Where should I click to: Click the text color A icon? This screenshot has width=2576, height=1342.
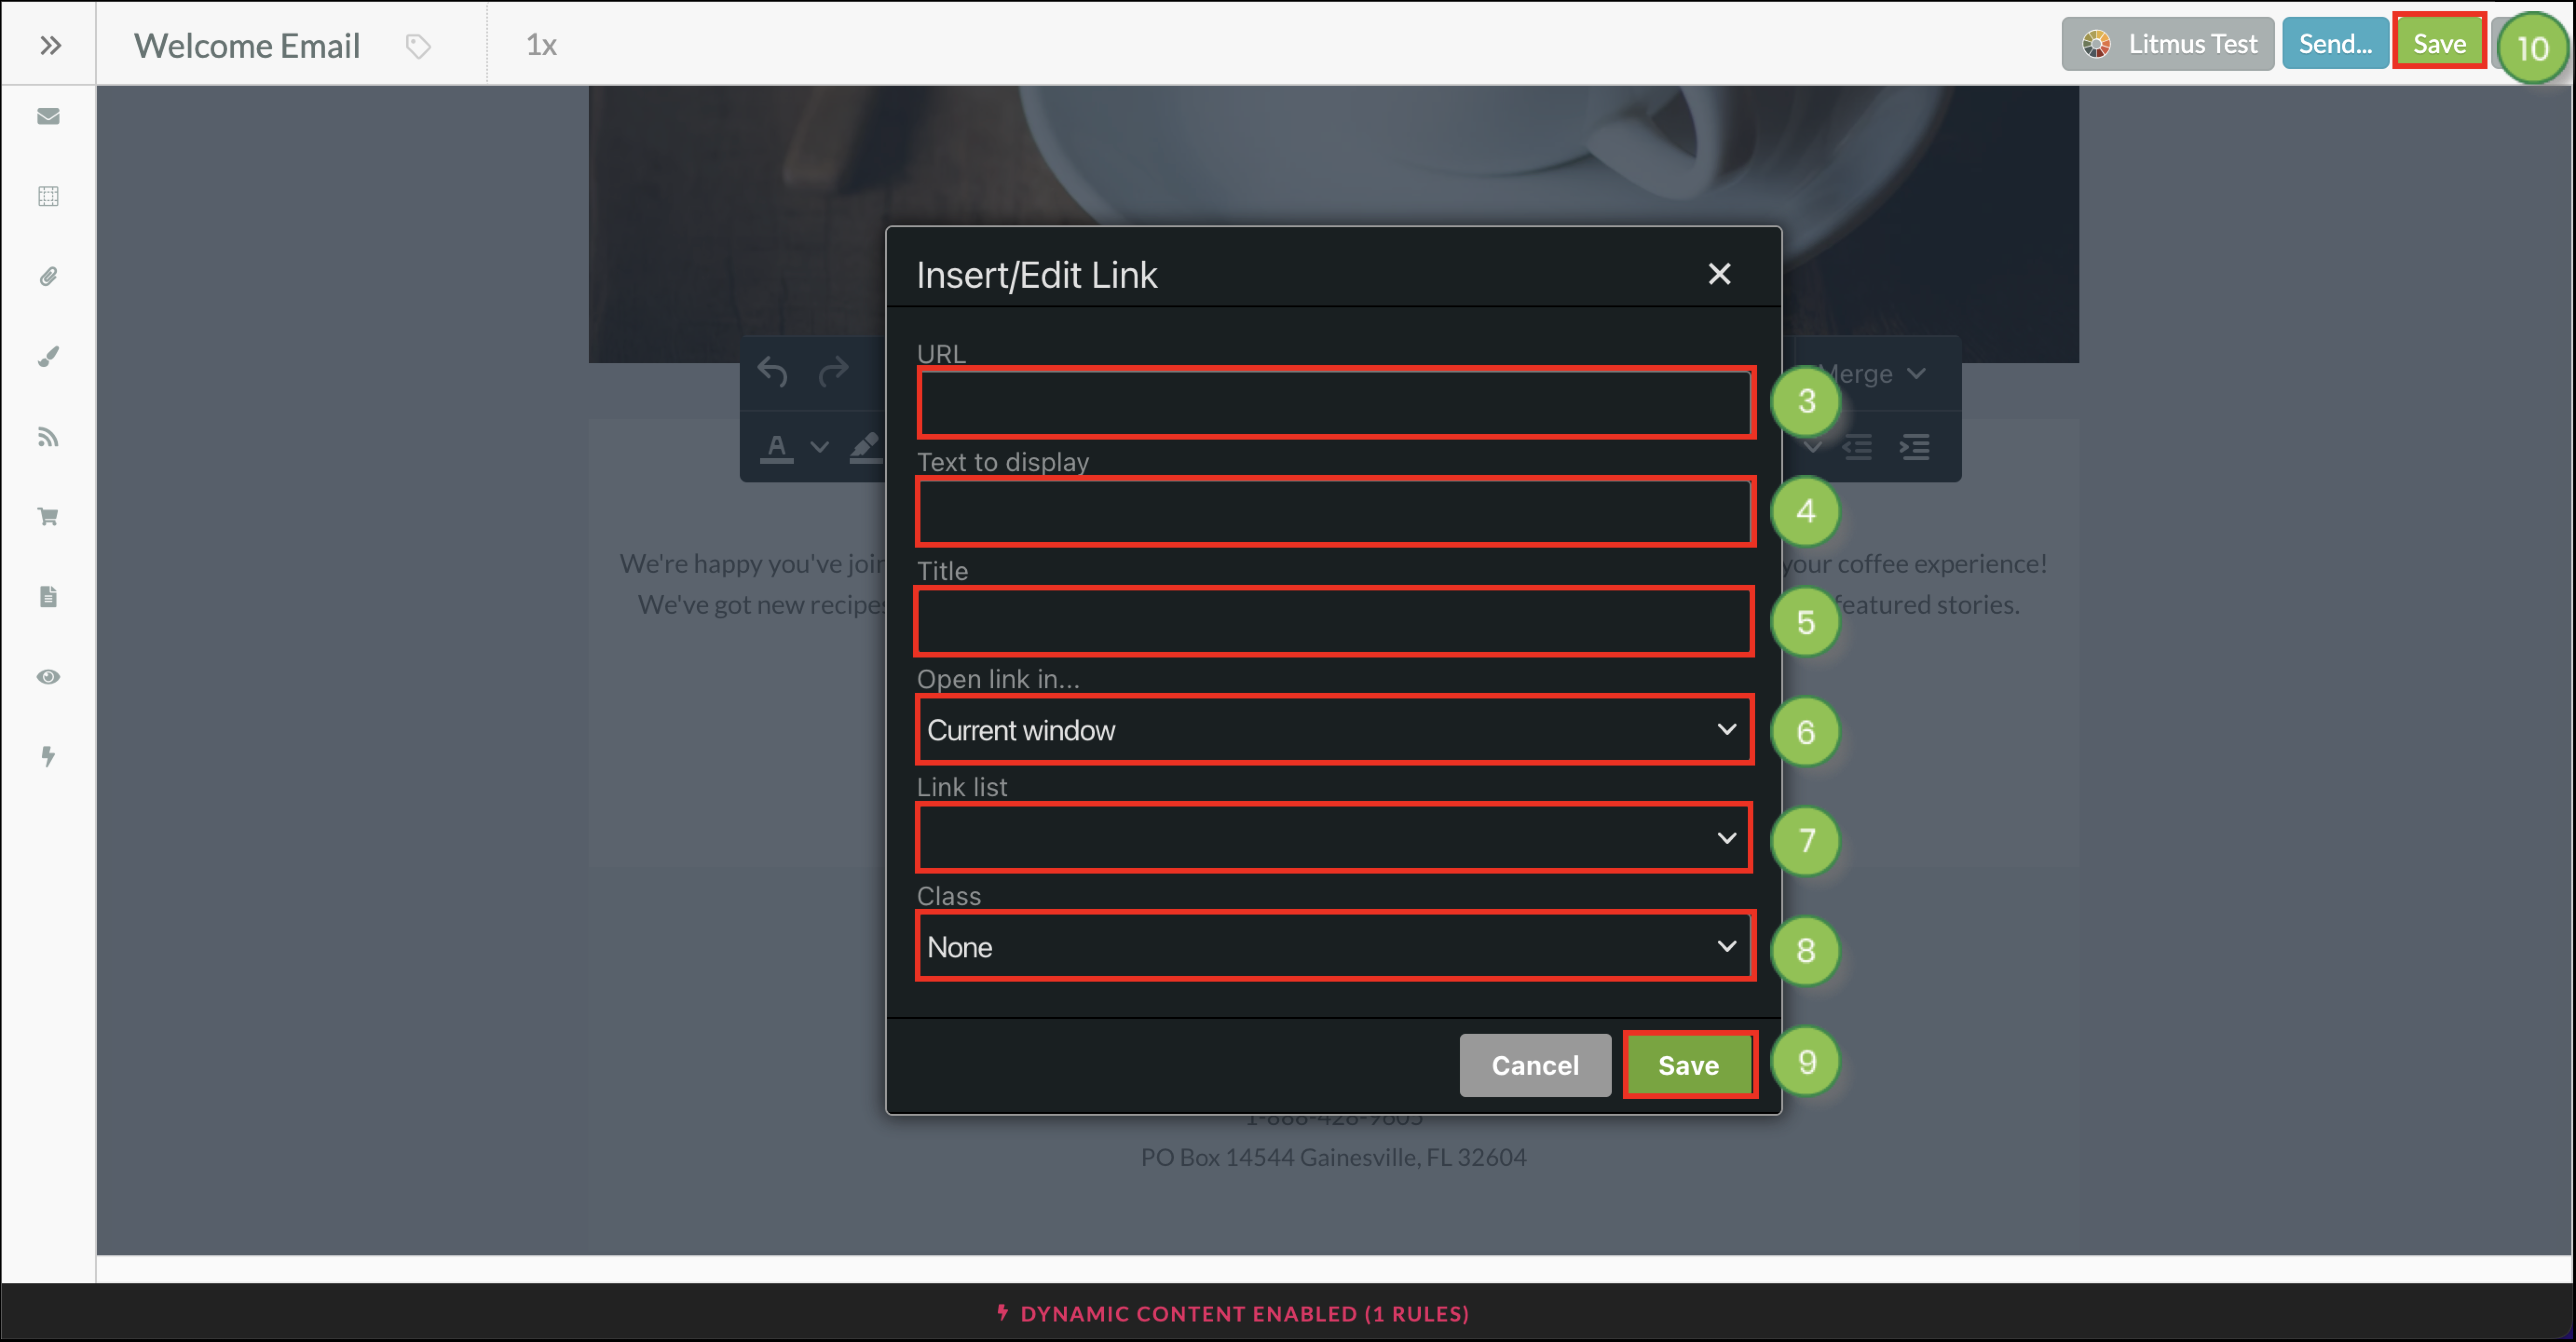(x=777, y=447)
